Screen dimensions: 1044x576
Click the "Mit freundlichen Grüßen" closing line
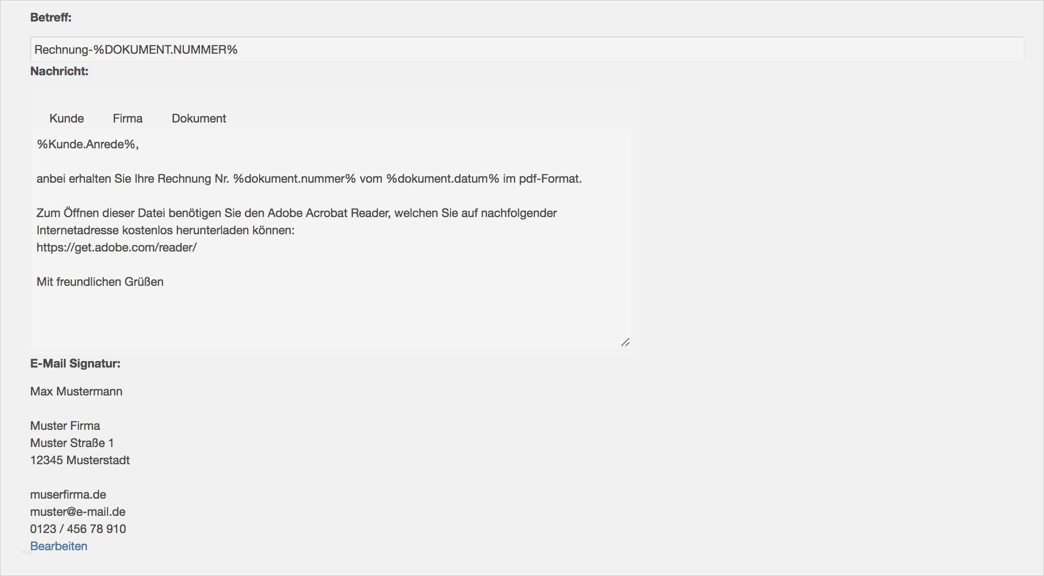click(x=100, y=282)
